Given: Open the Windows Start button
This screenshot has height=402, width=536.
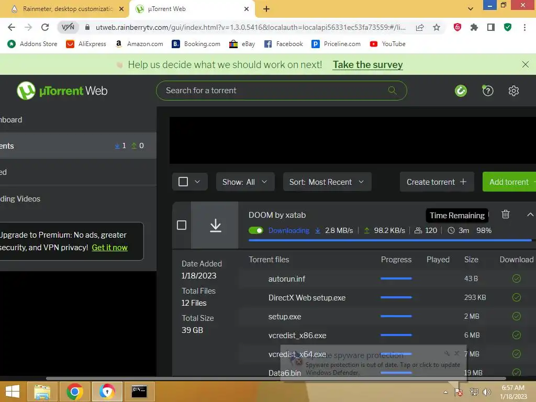Looking at the screenshot, I should pyautogui.click(x=13, y=392).
